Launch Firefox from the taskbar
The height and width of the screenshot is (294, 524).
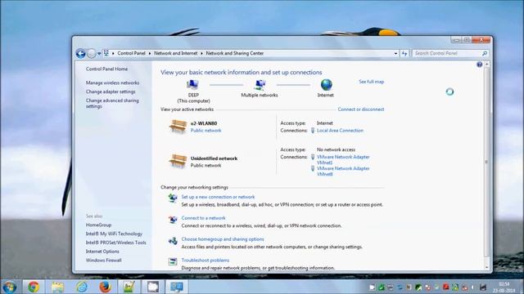click(106, 287)
